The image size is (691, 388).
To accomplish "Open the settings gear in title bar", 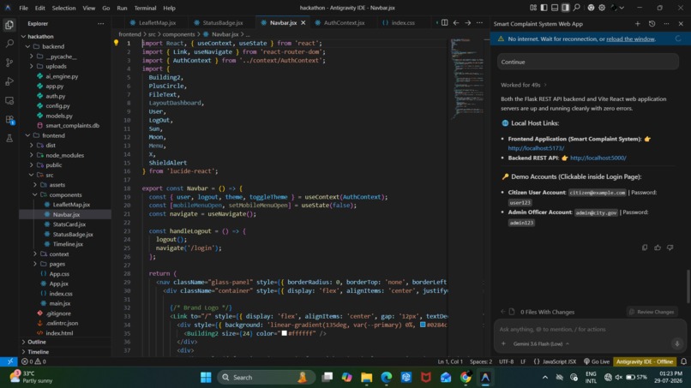I will [602, 8].
